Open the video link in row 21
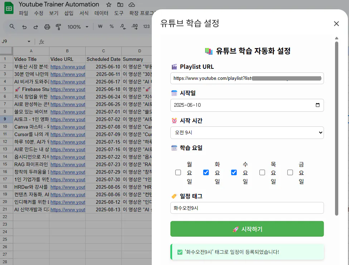Viewport: 349px width, 265px height. coord(68,210)
